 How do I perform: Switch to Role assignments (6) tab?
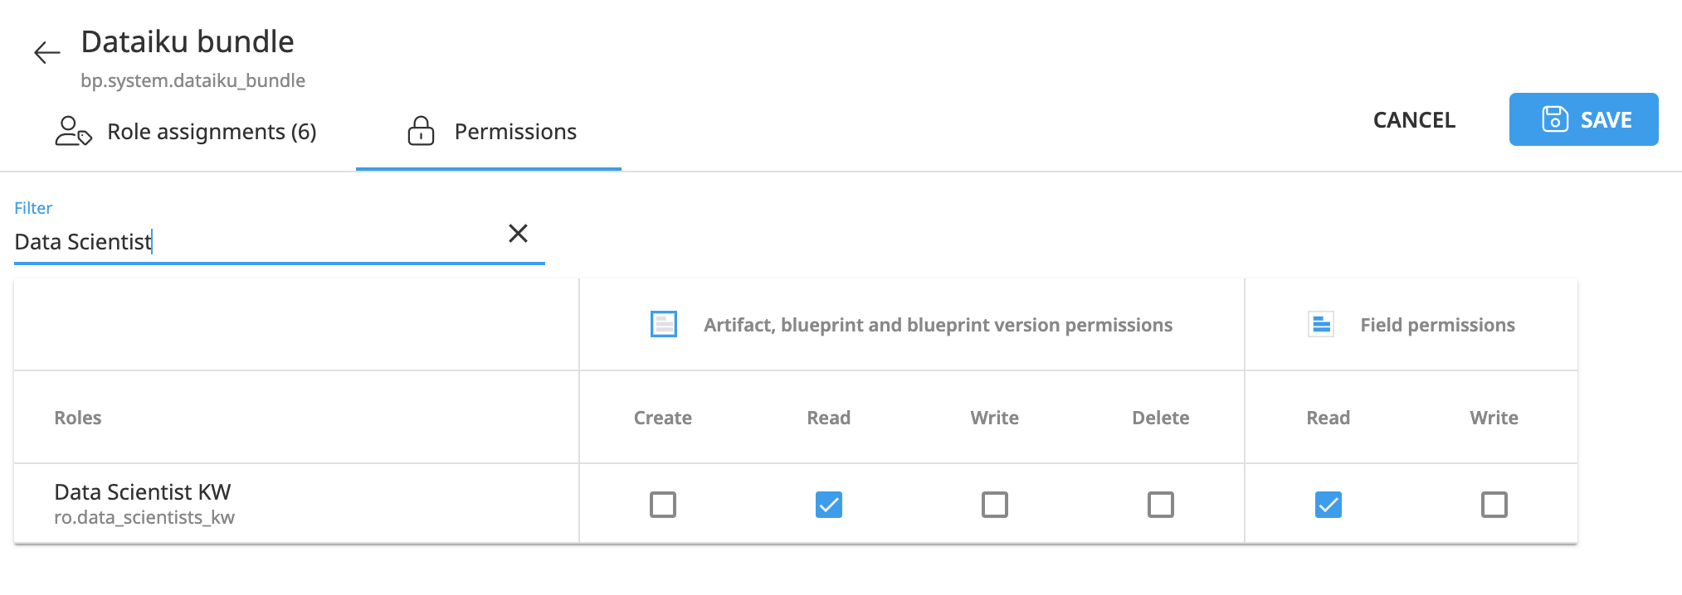pos(187,132)
